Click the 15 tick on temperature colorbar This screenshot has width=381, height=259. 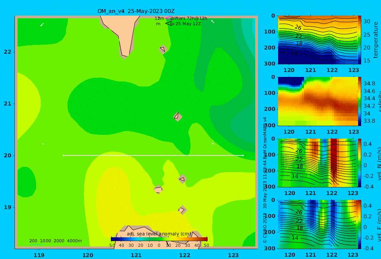[x=367, y=61]
